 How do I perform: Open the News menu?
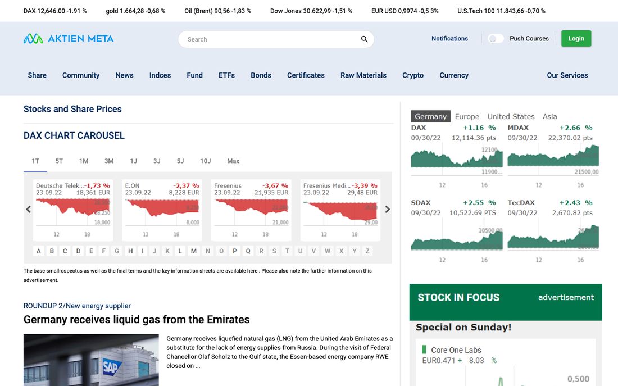[x=124, y=75]
